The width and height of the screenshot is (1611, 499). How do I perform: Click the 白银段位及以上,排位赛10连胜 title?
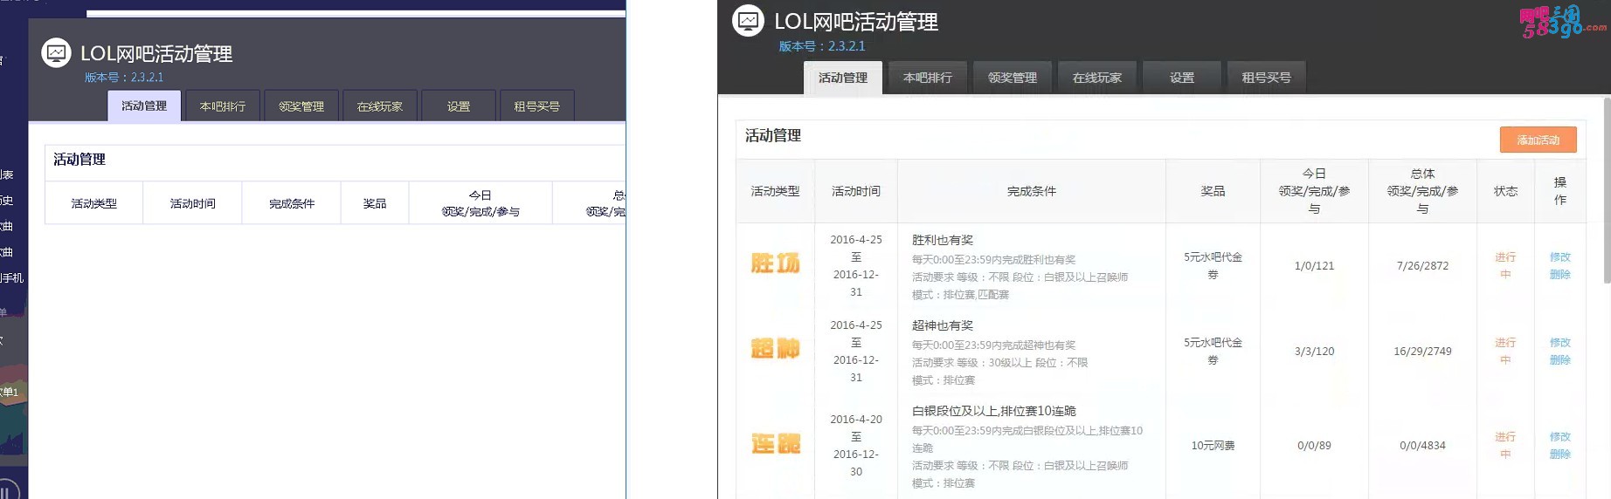click(994, 411)
